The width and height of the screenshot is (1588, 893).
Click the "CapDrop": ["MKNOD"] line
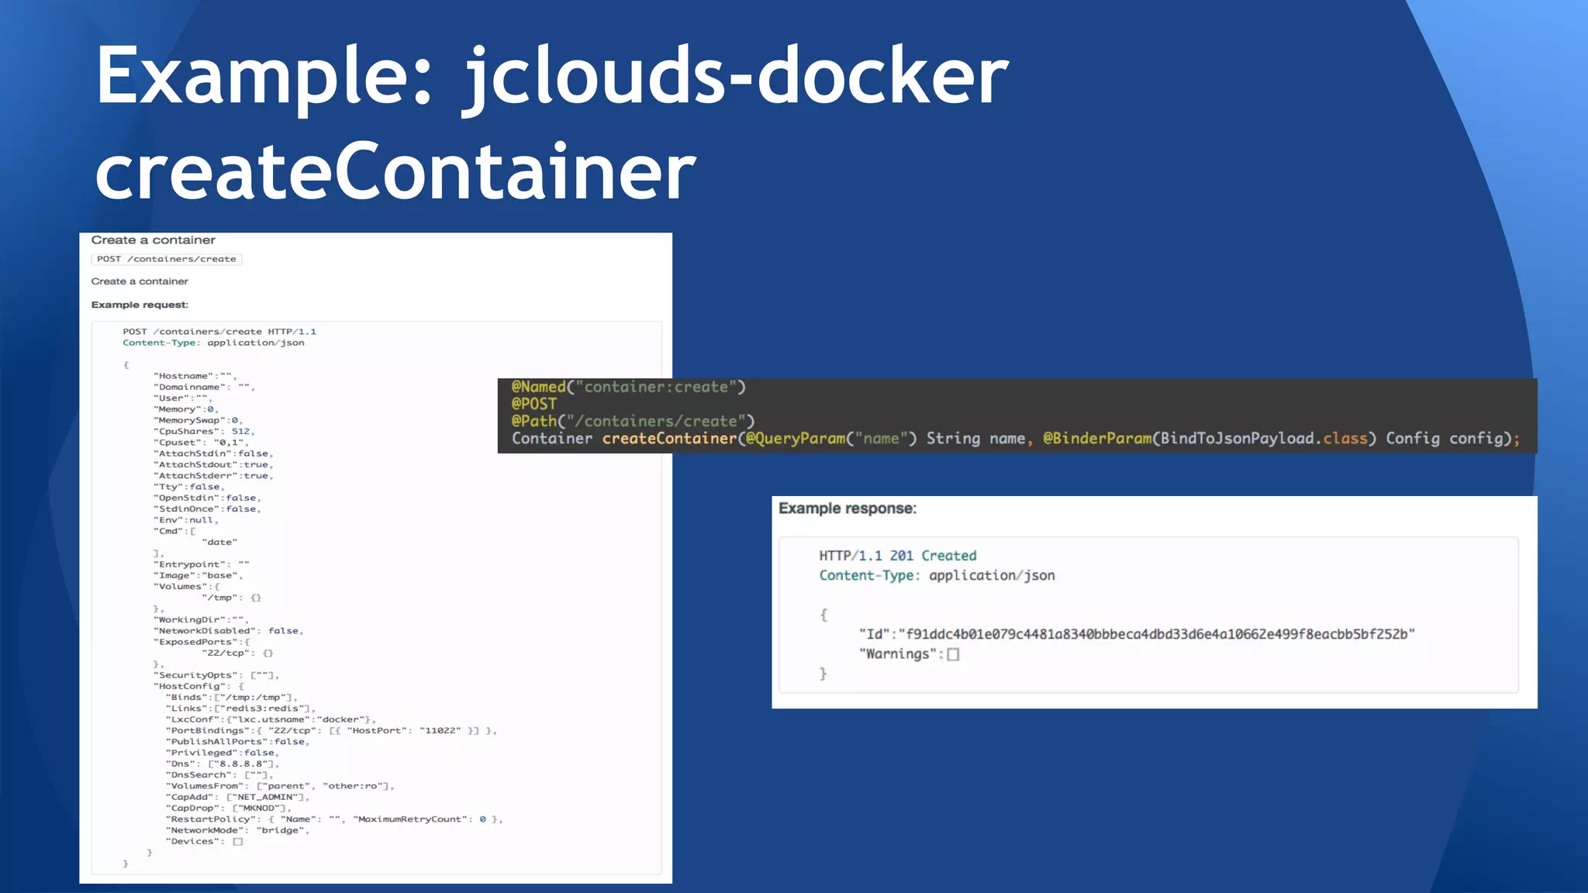click(229, 809)
